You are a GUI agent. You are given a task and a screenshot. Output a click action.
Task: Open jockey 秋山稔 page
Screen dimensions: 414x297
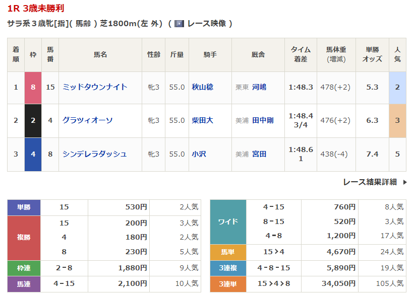(x=202, y=87)
